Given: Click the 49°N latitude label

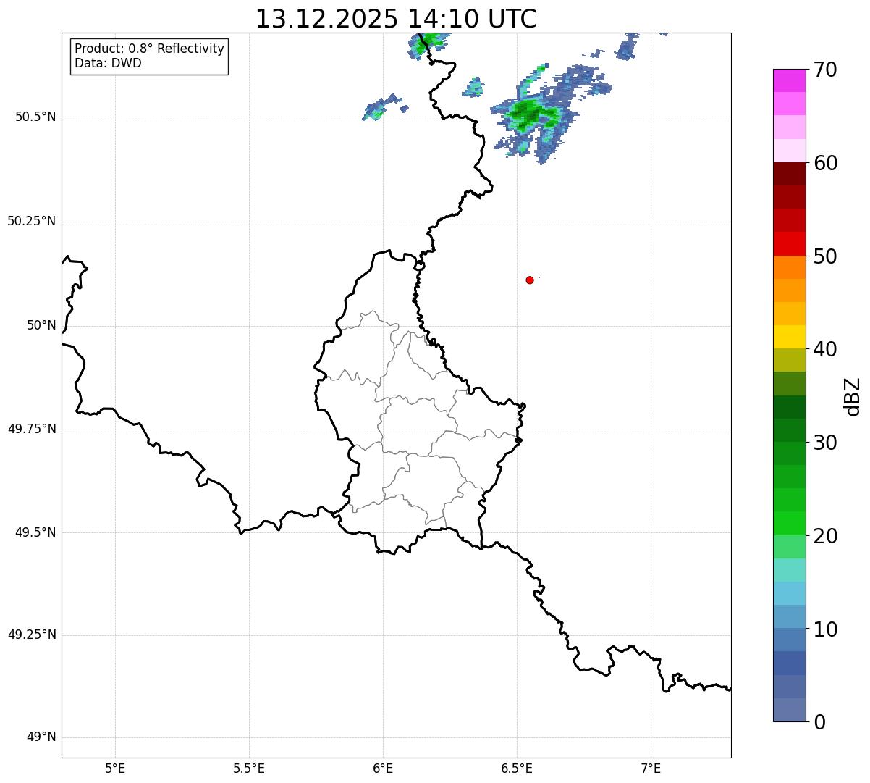Looking at the screenshot, I should (x=41, y=737).
